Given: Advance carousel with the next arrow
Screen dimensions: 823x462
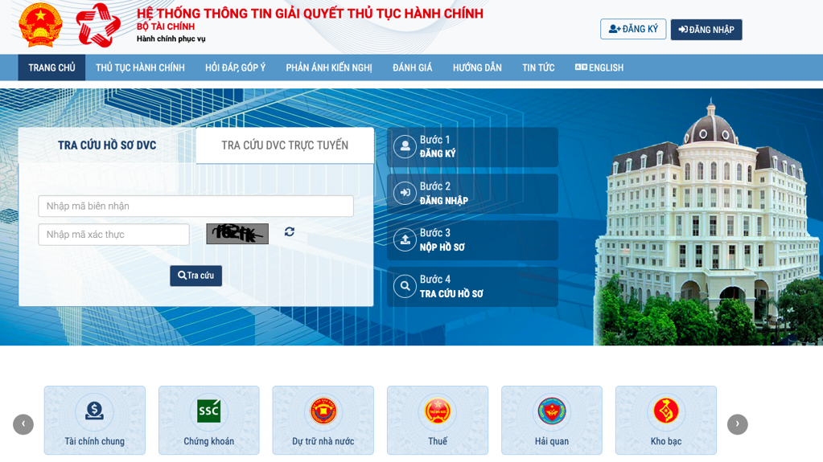Looking at the screenshot, I should tap(737, 424).
